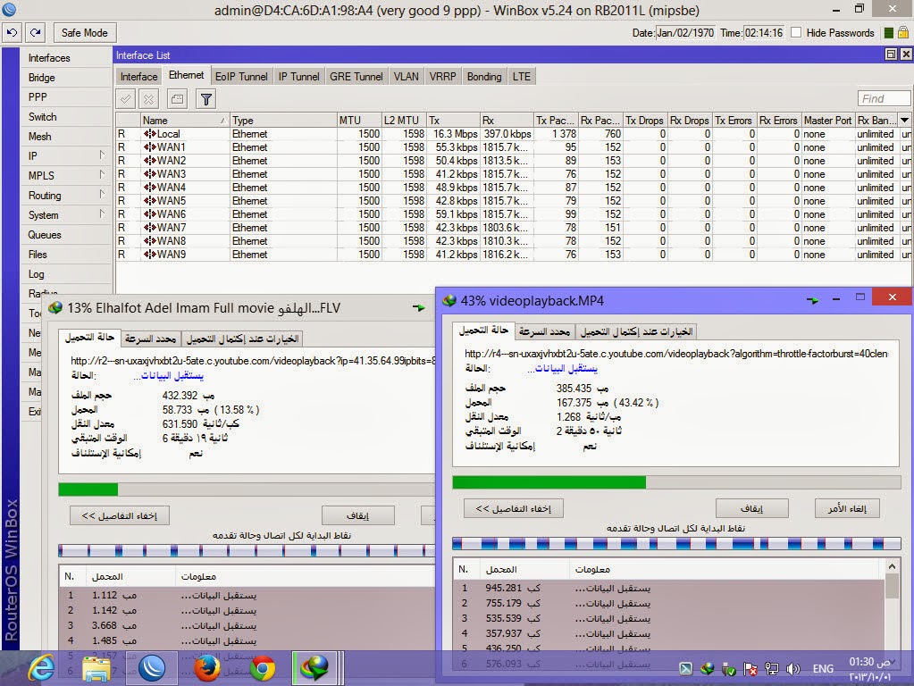Click Hide details button in videoplayback.MP4 window
Image resolution: width=914 pixels, height=686 pixels.
[x=514, y=509]
